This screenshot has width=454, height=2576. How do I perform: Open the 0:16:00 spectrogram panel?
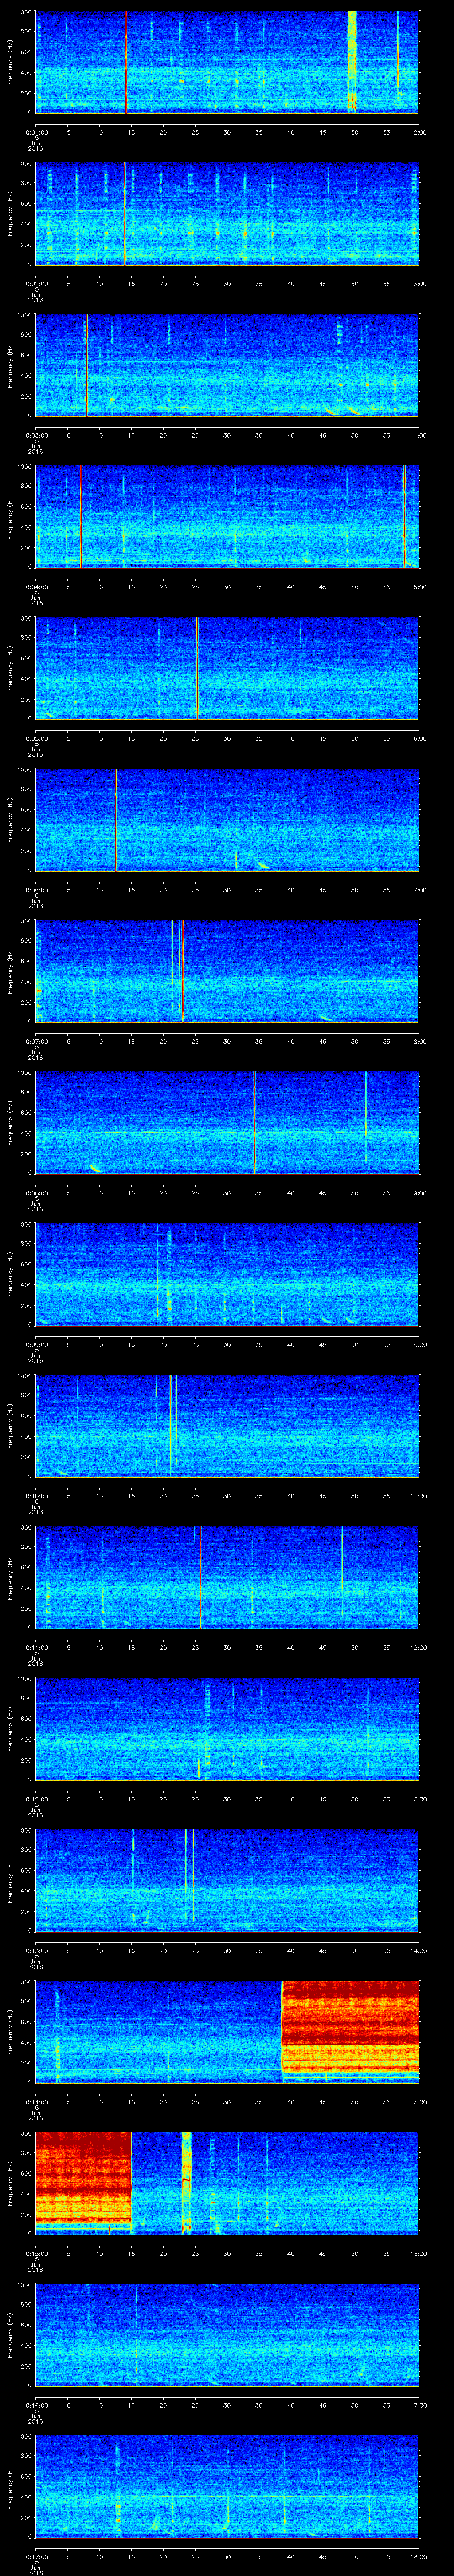point(227,2335)
